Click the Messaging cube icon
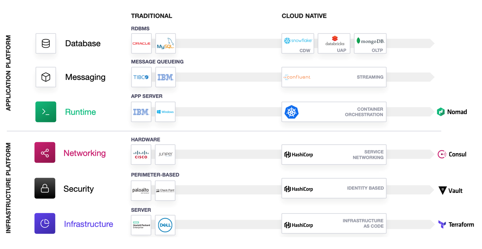This screenshot has height=249, width=482. pyautogui.click(x=46, y=77)
